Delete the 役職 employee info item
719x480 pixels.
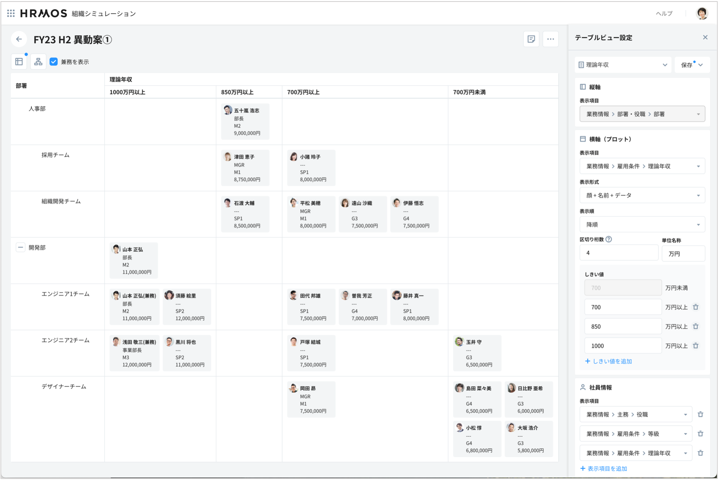pyautogui.click(x=700, y=415)
